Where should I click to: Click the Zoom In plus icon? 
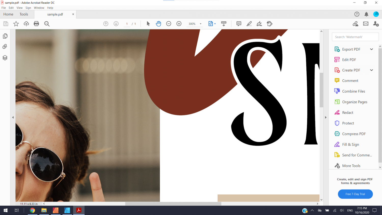click(179, 24)
